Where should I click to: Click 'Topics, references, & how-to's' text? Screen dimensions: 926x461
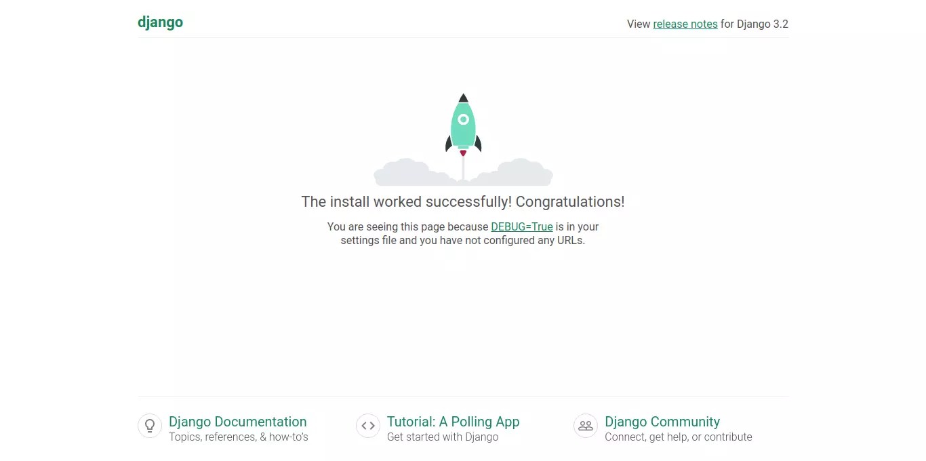click(239, 437)
